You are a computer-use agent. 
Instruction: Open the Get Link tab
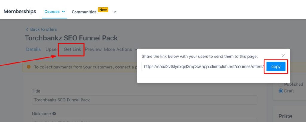coord(72,49)
